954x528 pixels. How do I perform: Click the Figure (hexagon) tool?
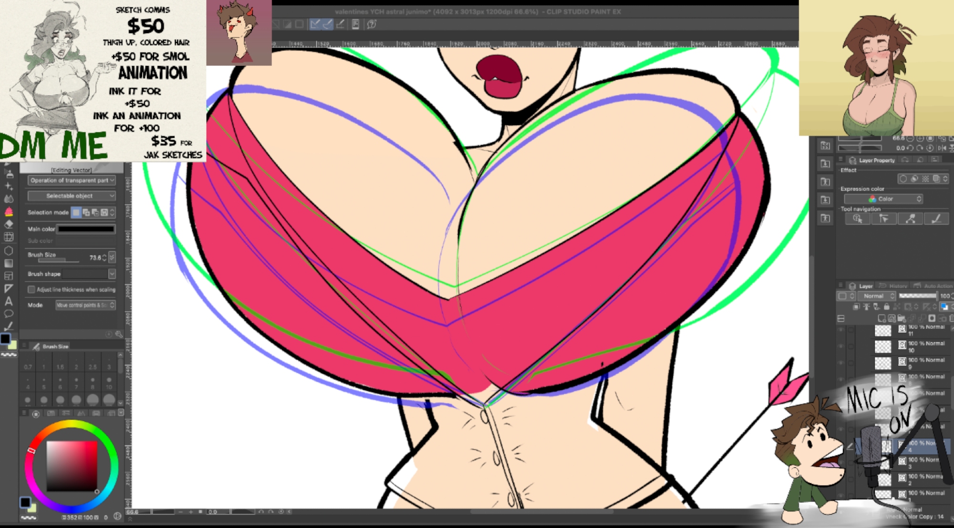(9, 250)
